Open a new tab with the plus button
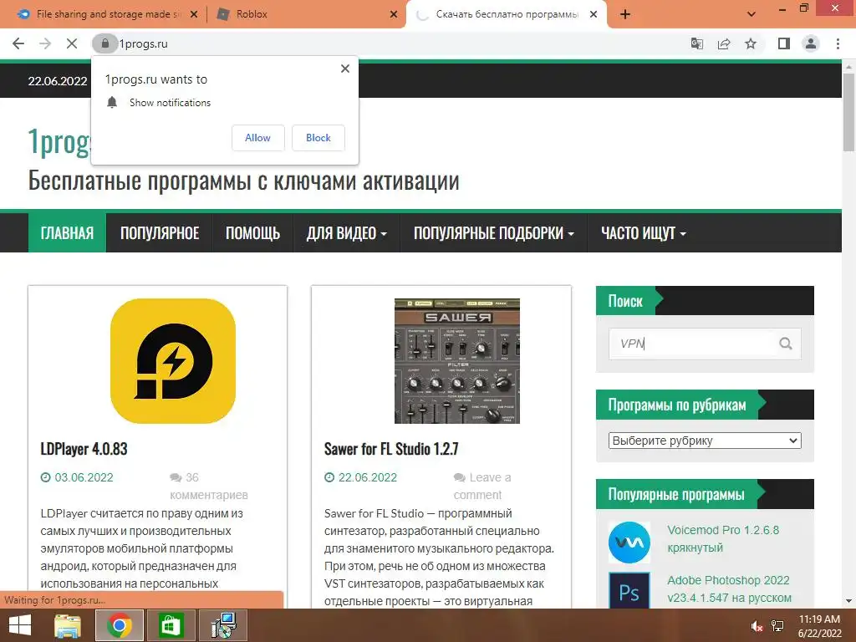 click(x=625, y=15)
